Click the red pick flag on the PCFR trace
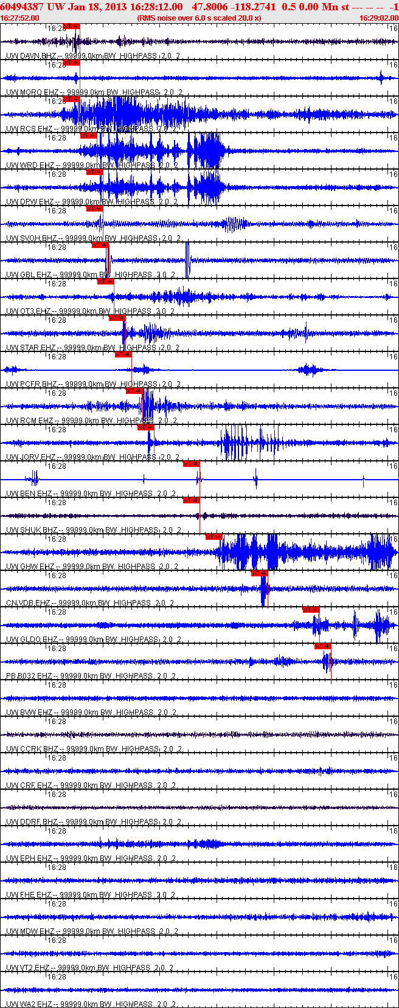 pos(123,354)
